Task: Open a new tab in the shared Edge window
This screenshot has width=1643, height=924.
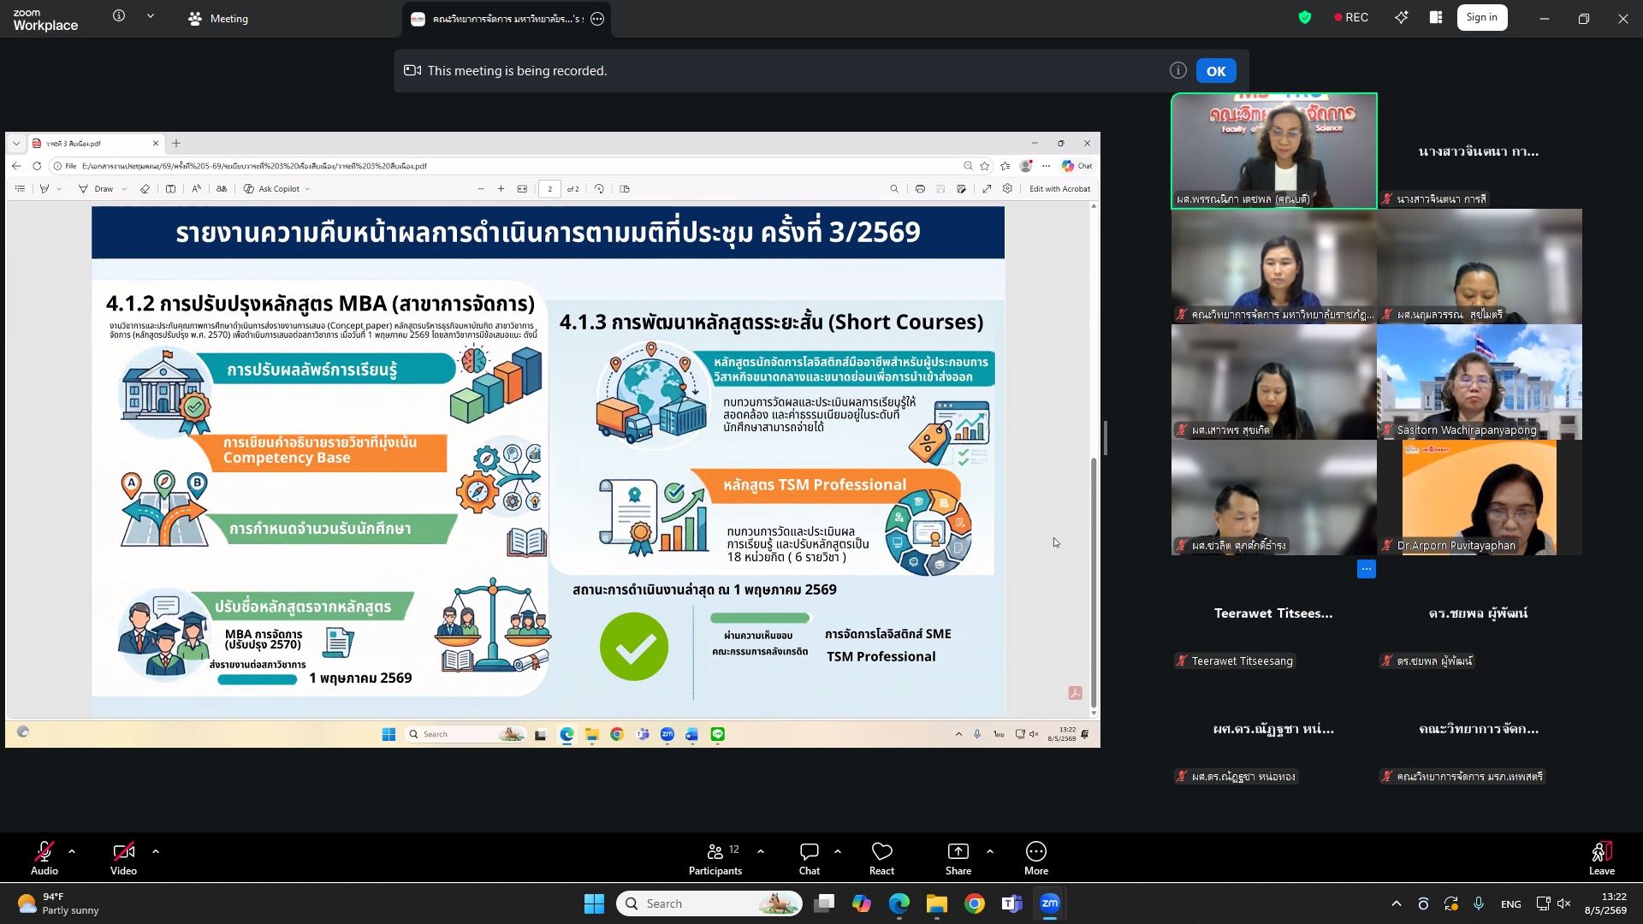Action: (176, 143)
